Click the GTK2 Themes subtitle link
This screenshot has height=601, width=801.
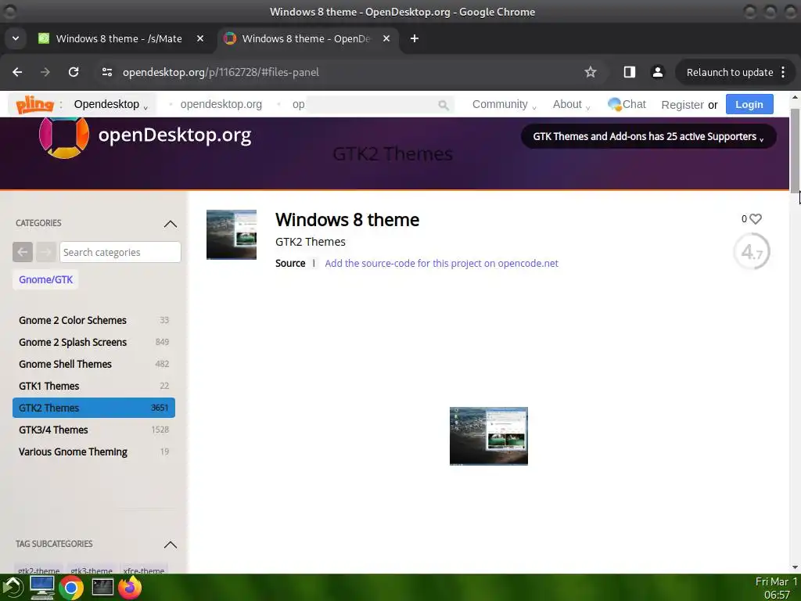tap(310, 242)
